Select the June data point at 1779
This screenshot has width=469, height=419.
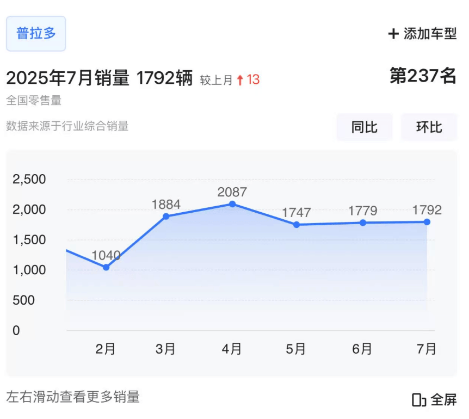pyautogui.click(x=363, y=223)
